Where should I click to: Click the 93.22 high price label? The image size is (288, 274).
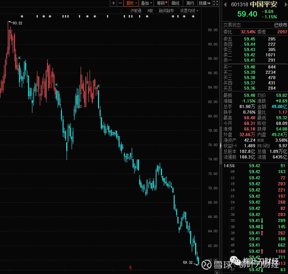click(x=17, y=23)
